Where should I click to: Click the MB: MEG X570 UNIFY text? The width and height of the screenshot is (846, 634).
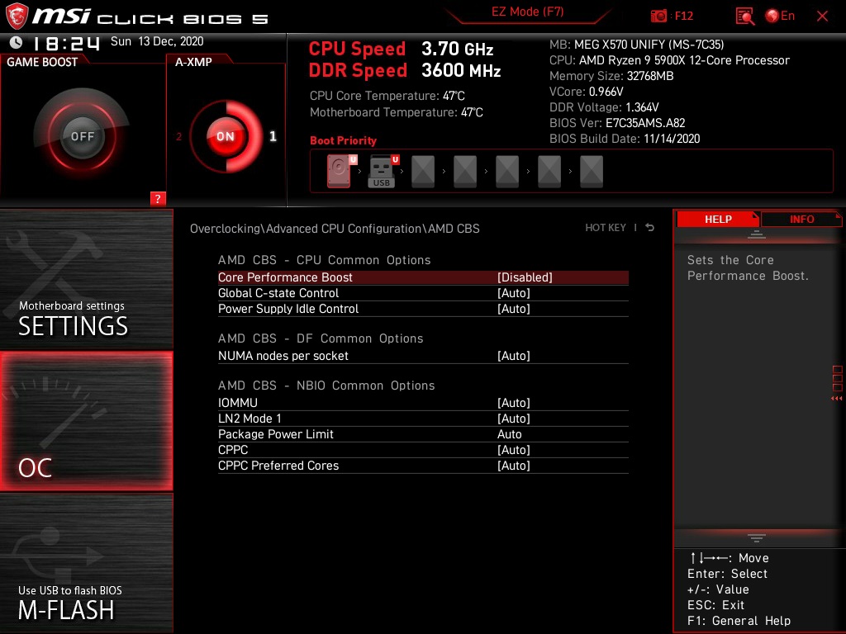point(637,45)
